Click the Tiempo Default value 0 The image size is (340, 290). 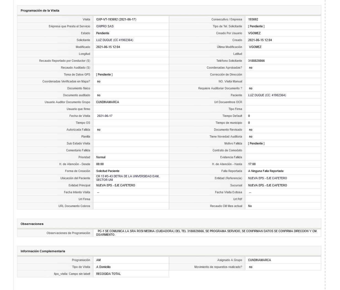coord(249,116)
